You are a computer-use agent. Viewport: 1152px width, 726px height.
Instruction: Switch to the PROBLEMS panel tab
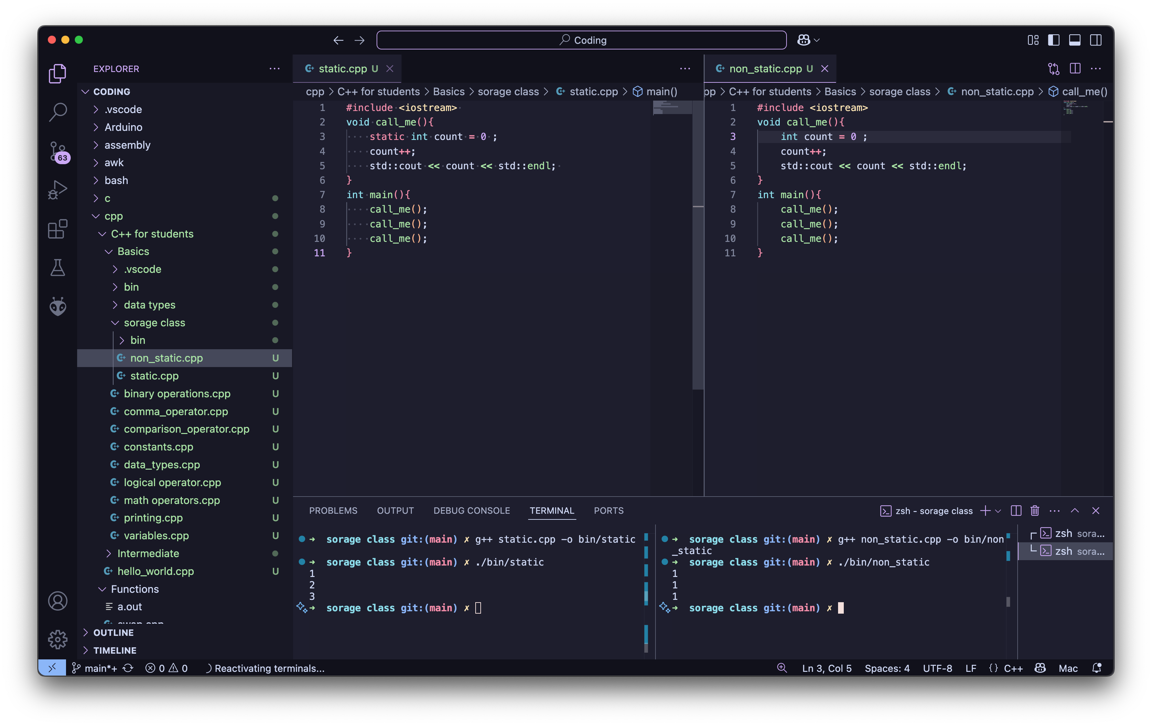(333, 510)
